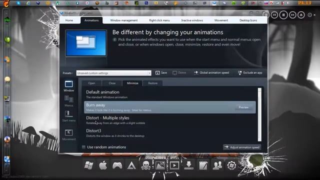Image resolution: width=320 pixels, height=180 pixels.
Task: Open the gamepad dock icon
Action: coord(117,165)
